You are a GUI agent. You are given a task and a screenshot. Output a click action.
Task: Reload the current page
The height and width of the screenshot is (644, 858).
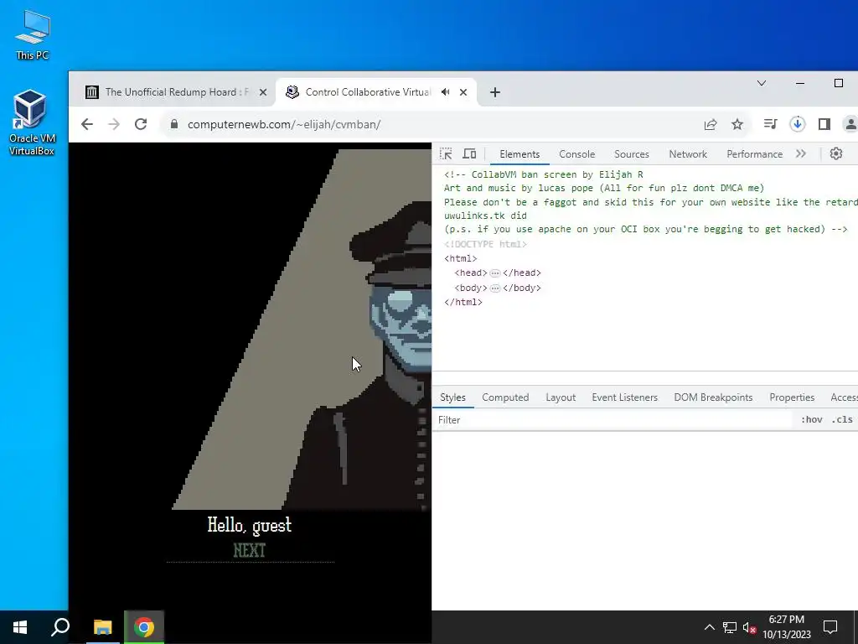click(141, 124)
